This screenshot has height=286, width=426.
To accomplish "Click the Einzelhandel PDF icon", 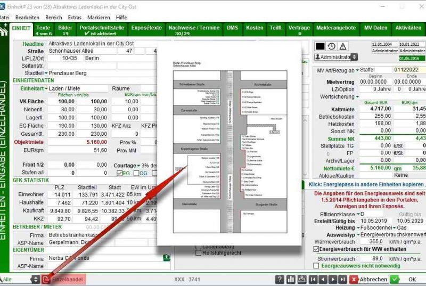I will click(x=46, y=279).
